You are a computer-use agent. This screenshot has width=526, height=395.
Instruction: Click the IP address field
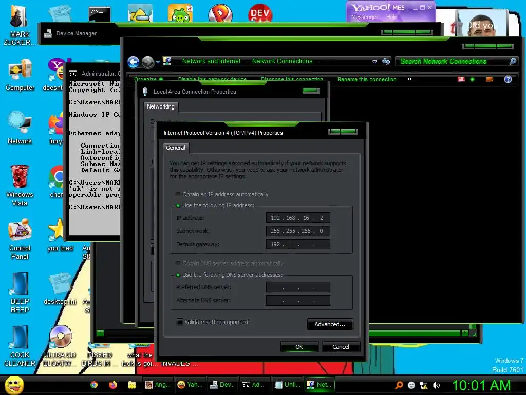point(298,218)
